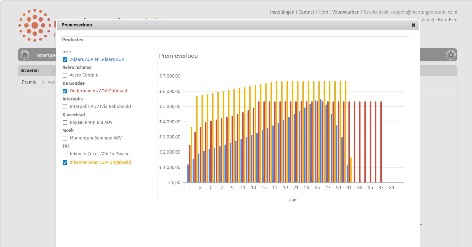Open the Voorwaarden link
The image size is (472, 247).
346,12
